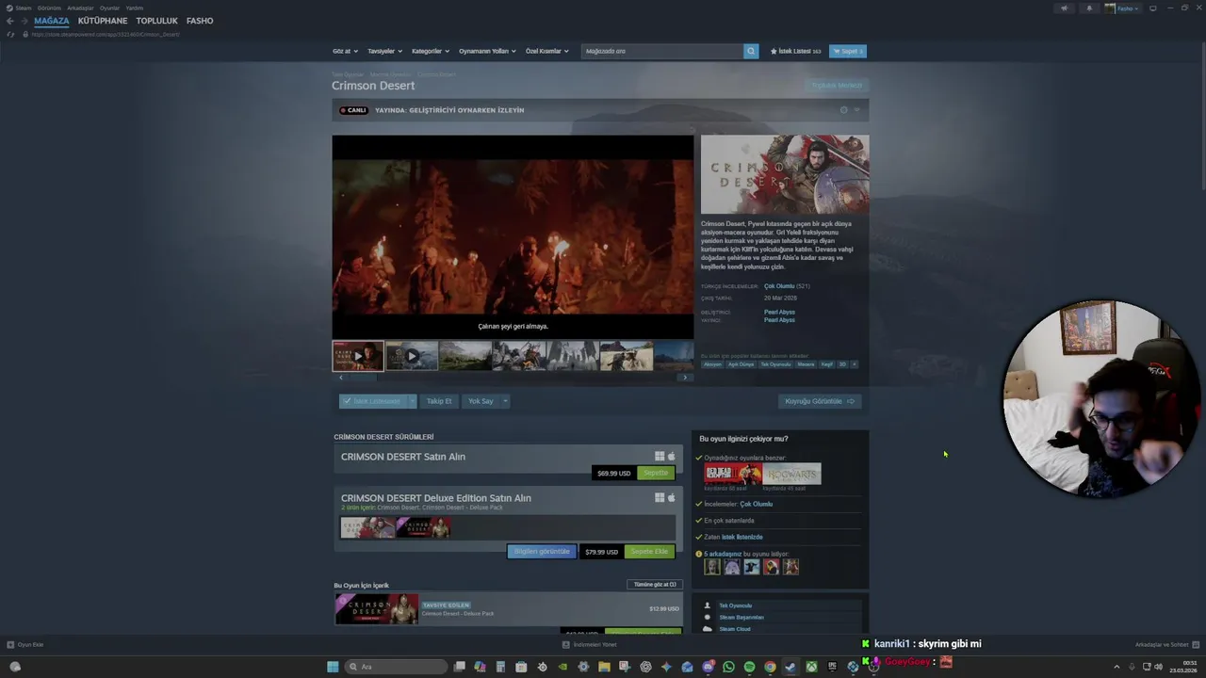This screenshot has width=1206, height=678.
Task: Add Crimson Desert $69.99 to cart
Action: click(x=656, y=473)
